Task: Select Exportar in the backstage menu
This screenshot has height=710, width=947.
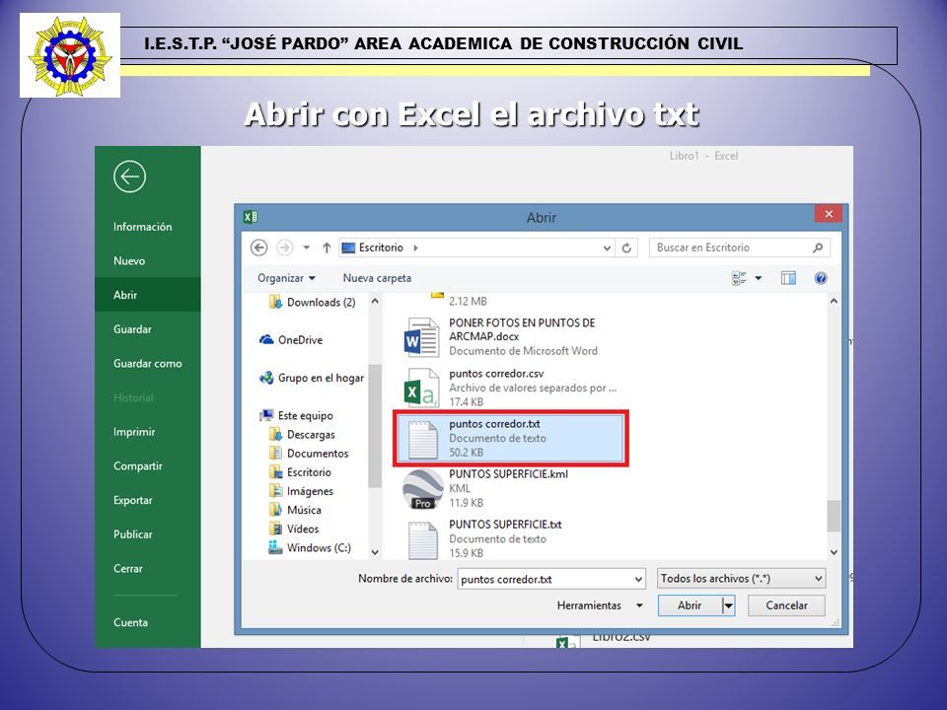Action: click(x=133, y=500)
